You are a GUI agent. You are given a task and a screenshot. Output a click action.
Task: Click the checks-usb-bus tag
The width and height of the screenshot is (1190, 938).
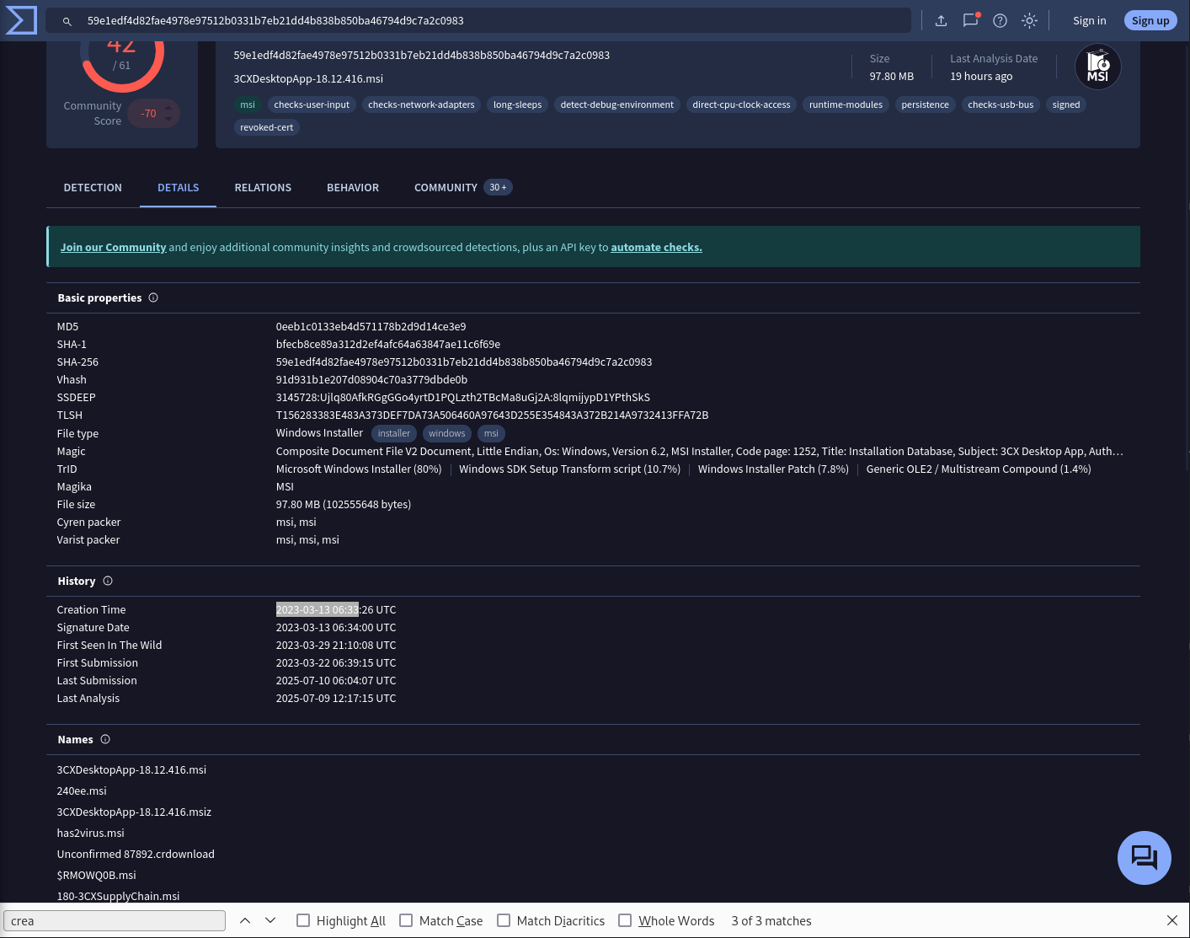click(1001, 105)
